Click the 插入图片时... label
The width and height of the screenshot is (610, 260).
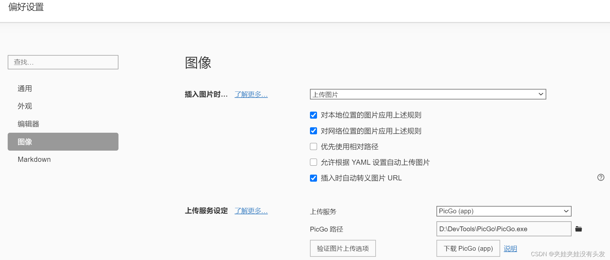coord(206,94)
